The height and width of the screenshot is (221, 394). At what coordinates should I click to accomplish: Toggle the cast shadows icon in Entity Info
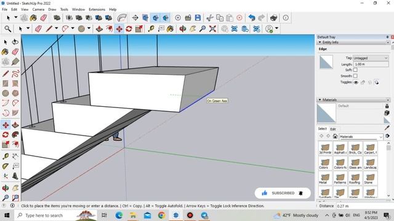click(x=376, y=82)
